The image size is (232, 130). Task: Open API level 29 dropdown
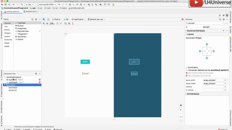tap(67, 19)
